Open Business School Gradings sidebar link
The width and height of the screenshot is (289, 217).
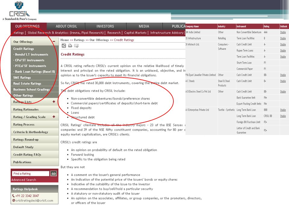click(x=32, y=89)
